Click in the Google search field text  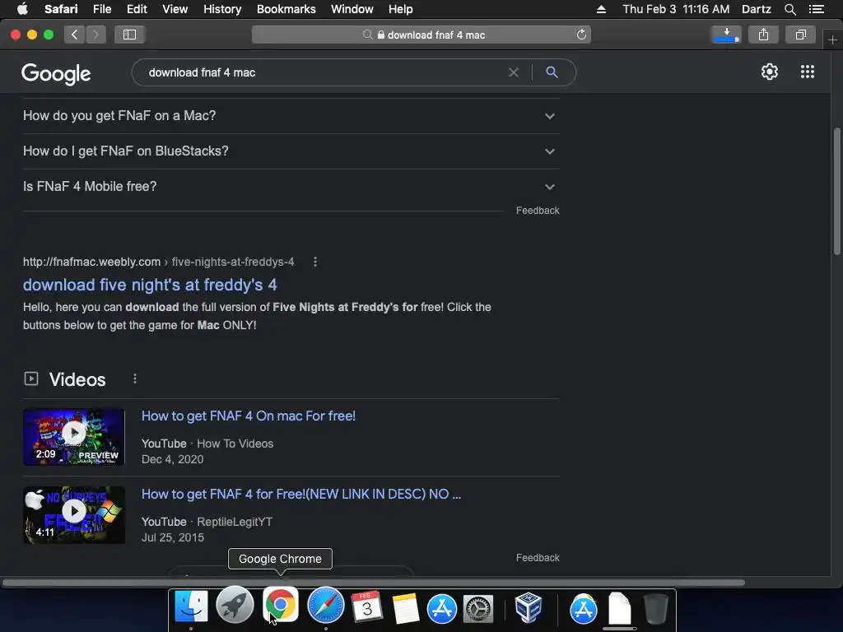pos(202,72)
